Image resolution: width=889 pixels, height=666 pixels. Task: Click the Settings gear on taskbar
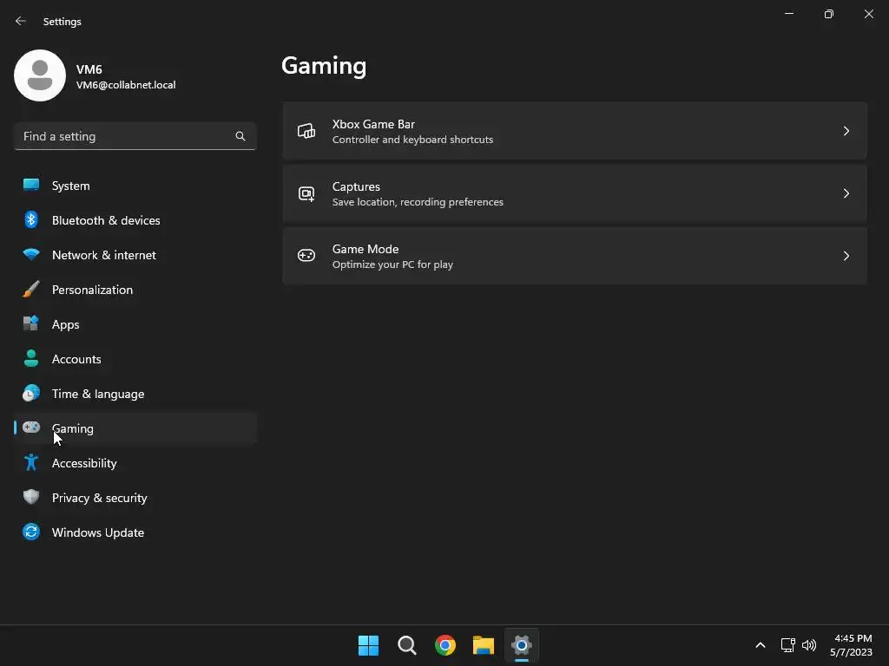[x=522, y=645]
